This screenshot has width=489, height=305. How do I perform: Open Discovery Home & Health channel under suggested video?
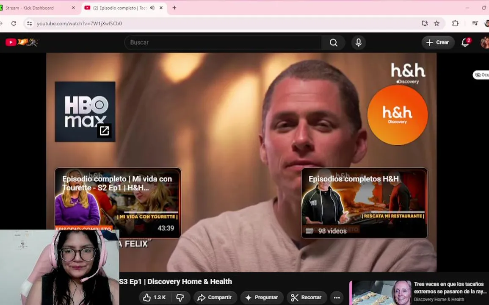coord(439,299)
